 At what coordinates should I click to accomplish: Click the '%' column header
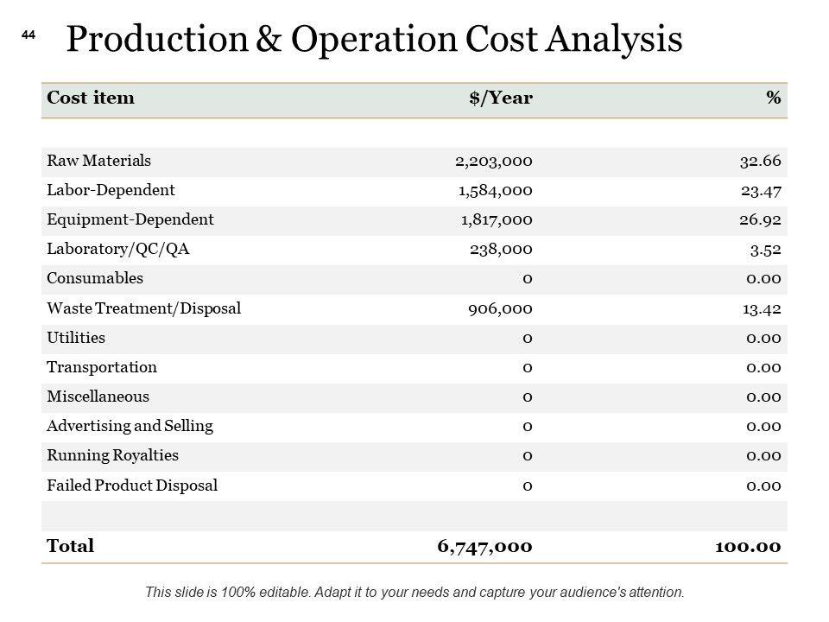773,98
